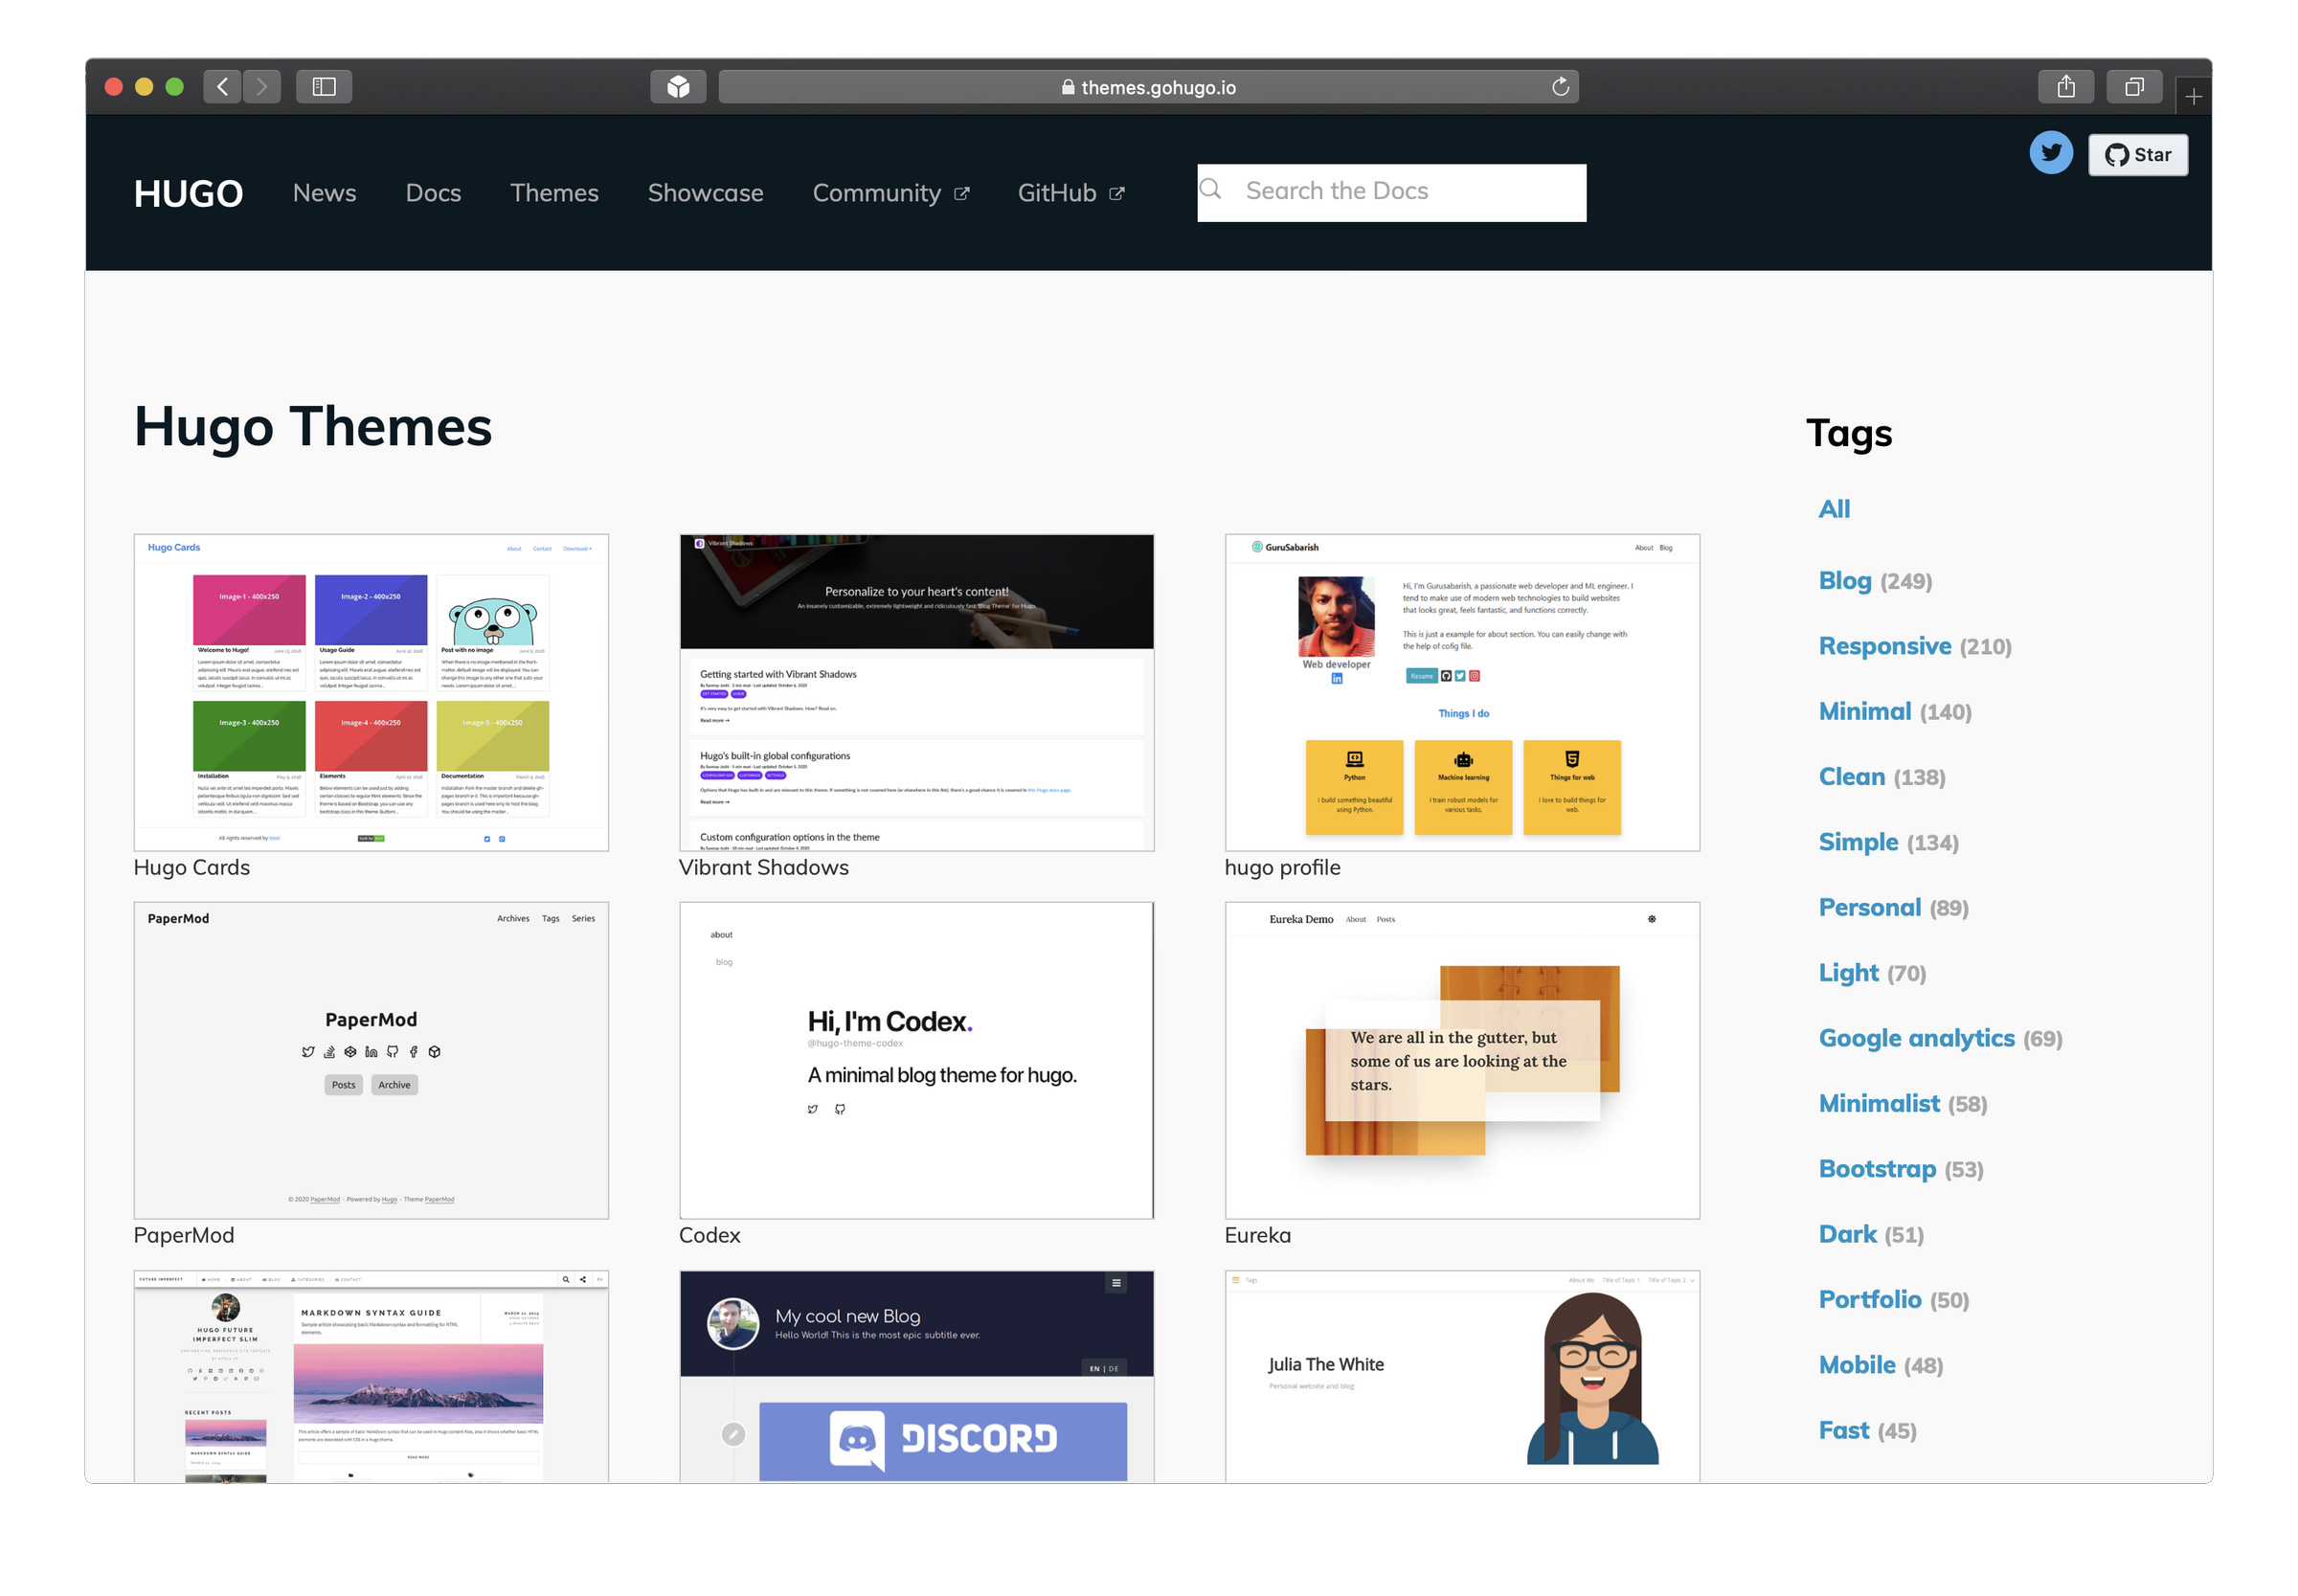Click the PaperMod title link

pos(184,1235)
